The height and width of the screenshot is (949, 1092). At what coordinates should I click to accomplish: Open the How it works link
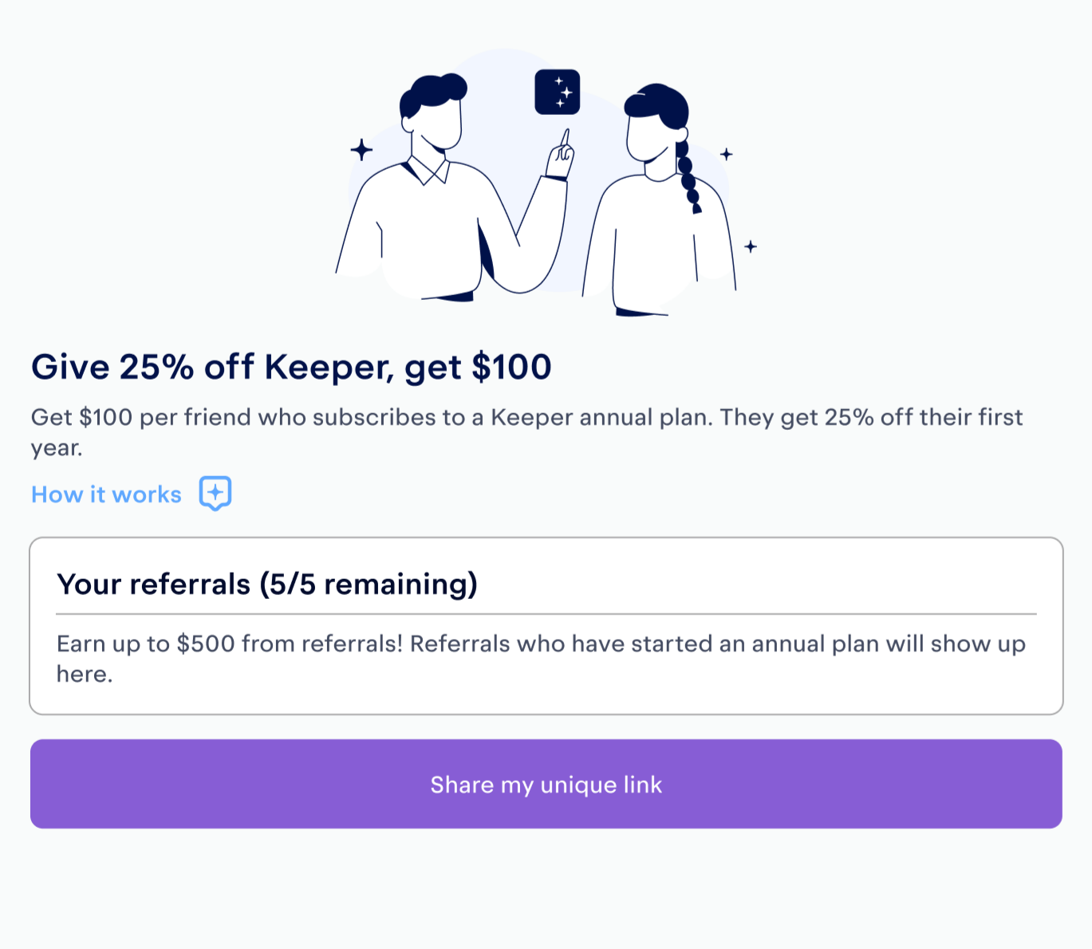click(106, 494)
